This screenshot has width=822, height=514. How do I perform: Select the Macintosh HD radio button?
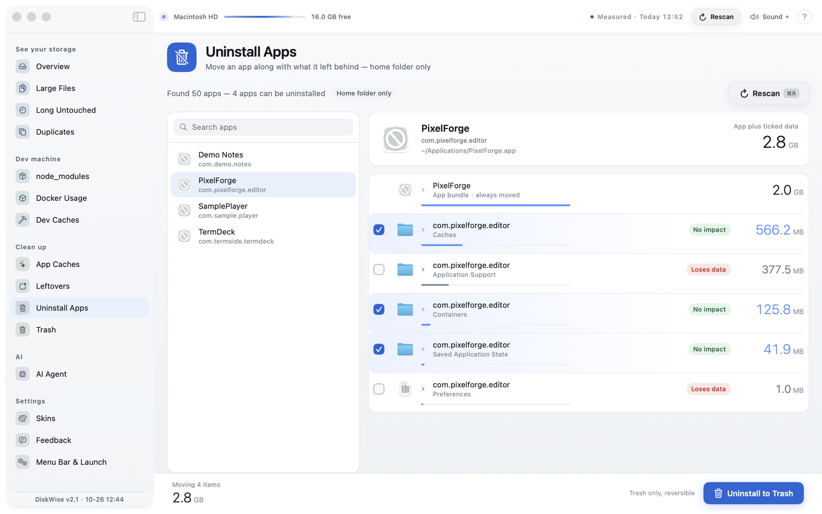pos(164,17)
